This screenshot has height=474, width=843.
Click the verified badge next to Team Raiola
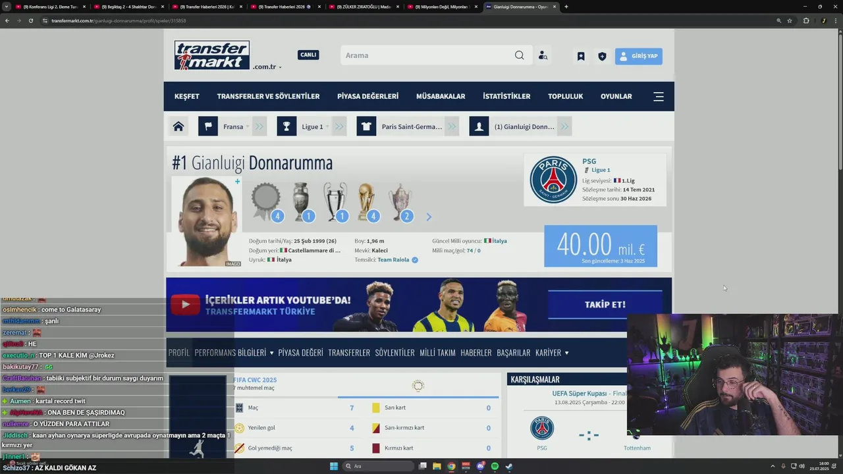[x=415, y=260]
